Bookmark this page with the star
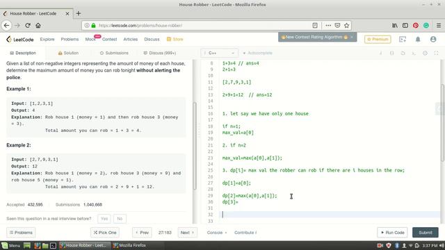445x250 pixels. (x=346, y=26)
